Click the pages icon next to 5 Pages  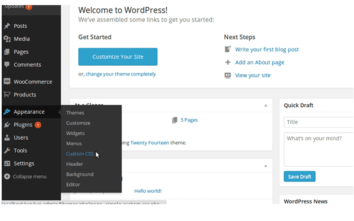coord(175,120)
